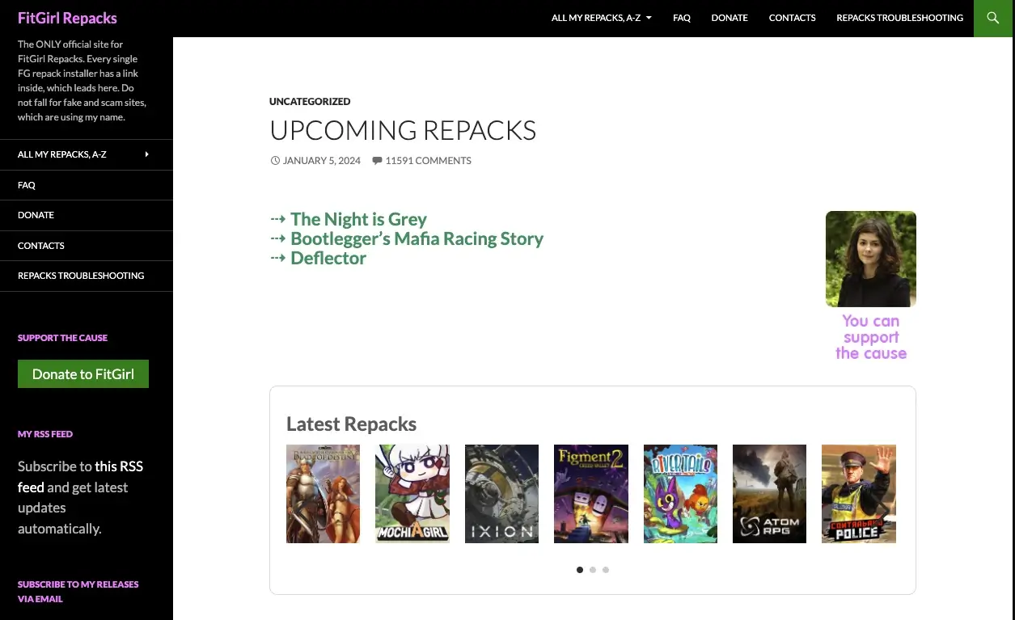This screenshot has width=1015, height=620.
Task: Open the IXION repack thumbnail
Action: pos(501,493)
